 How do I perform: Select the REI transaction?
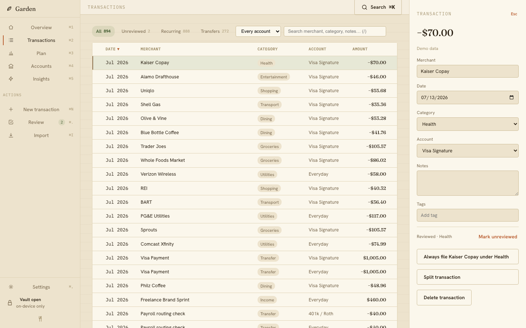coord(245,188)
